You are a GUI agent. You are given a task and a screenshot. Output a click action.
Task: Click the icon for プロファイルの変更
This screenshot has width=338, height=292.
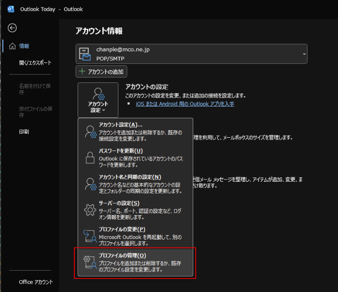click(90, 236)
